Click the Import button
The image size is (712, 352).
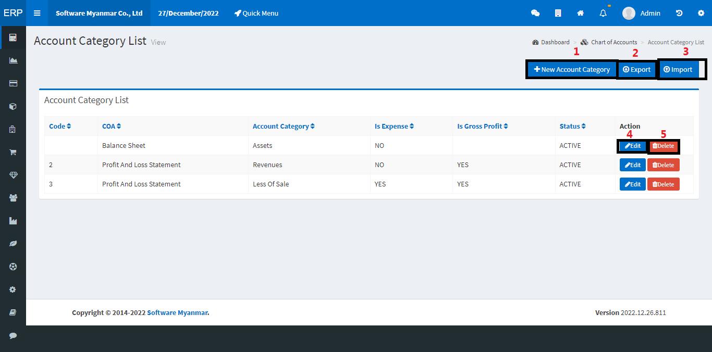pos(679,69)
